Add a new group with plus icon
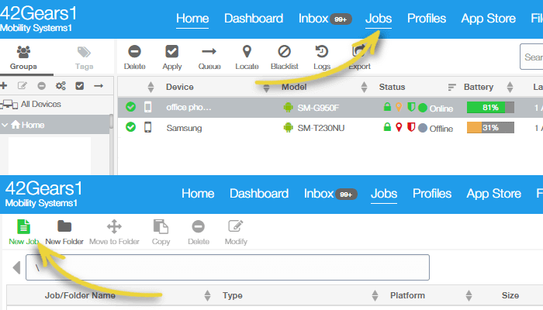This screenshot has height=310, width=543. 3,85
